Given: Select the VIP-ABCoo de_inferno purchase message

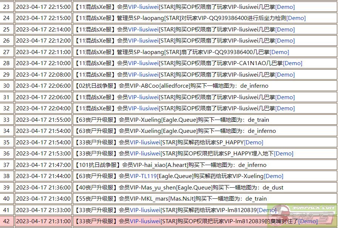Looking at the screenshot, I should click(171, 86).
